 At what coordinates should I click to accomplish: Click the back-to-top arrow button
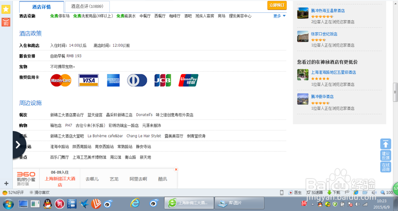pos(386,144)
